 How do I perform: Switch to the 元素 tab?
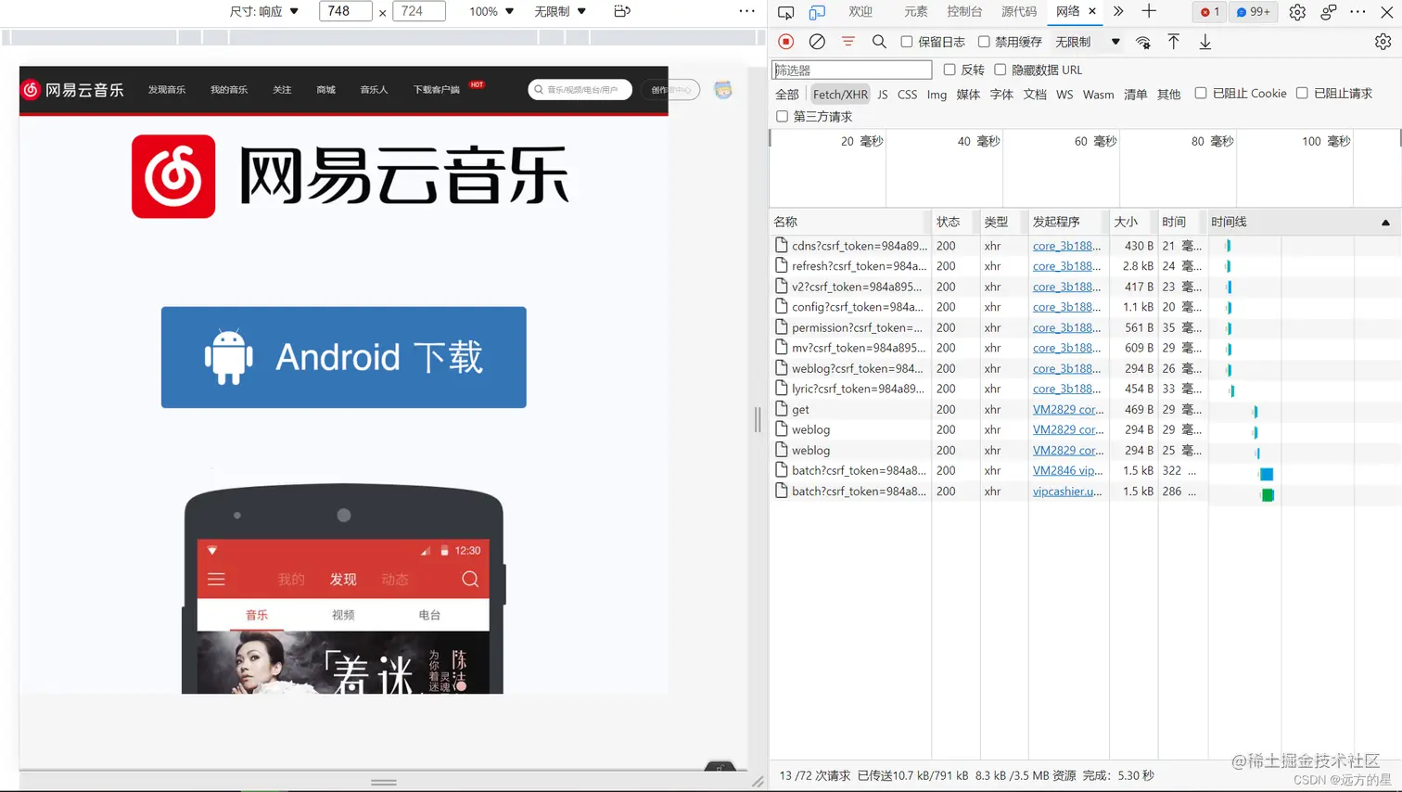[915, 11]
